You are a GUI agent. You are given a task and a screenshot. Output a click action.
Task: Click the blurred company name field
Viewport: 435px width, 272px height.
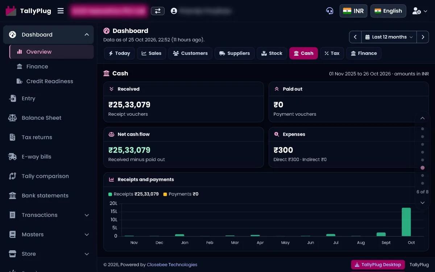pyautogui.click(x=109, y=11)
